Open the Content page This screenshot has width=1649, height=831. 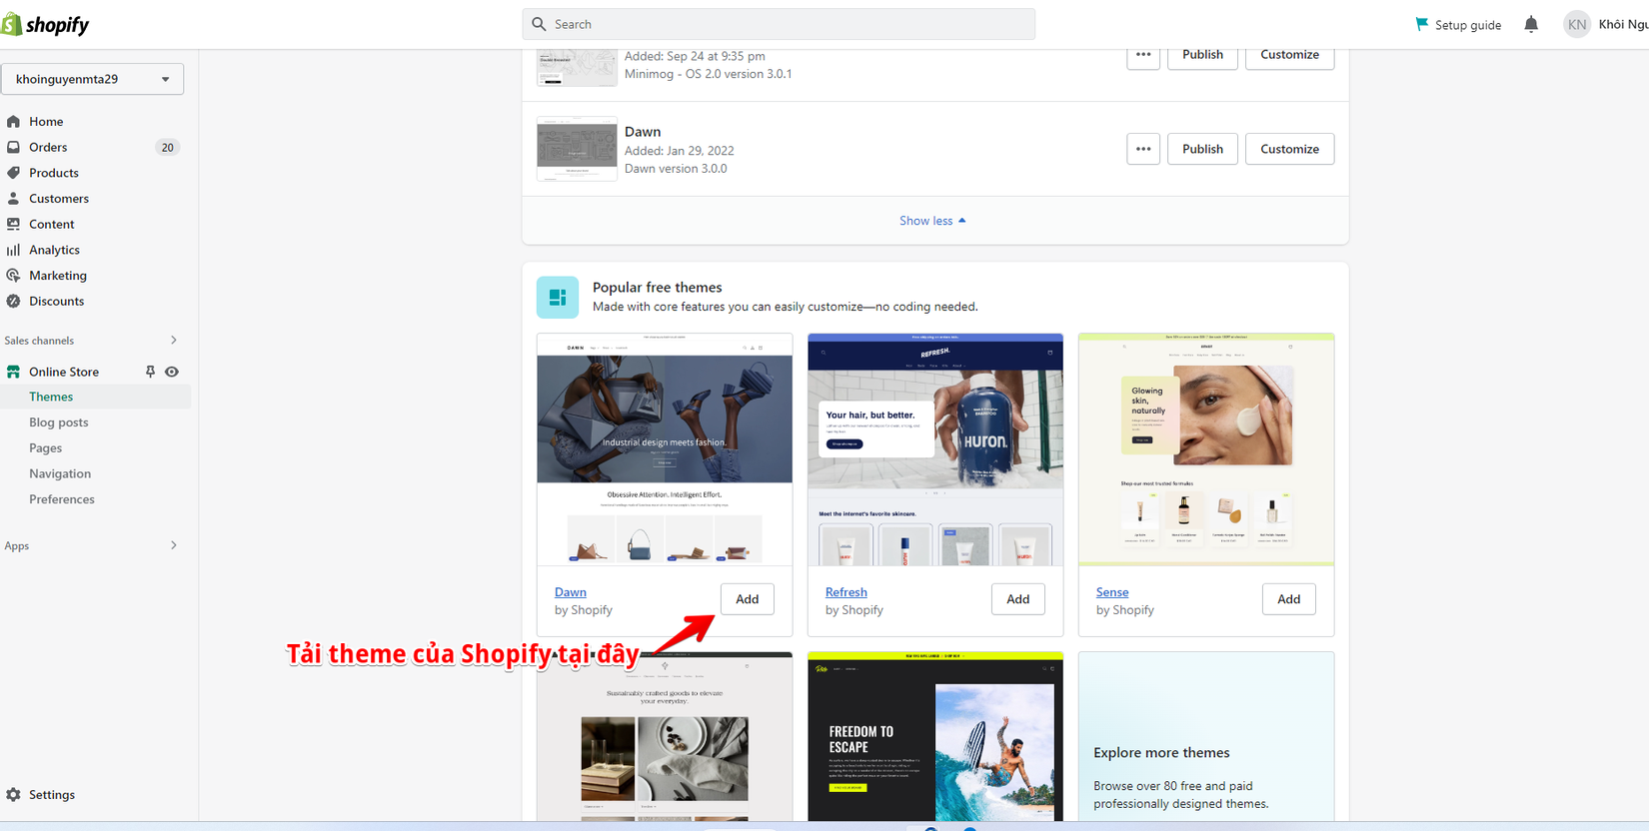(x=52, y=224)
